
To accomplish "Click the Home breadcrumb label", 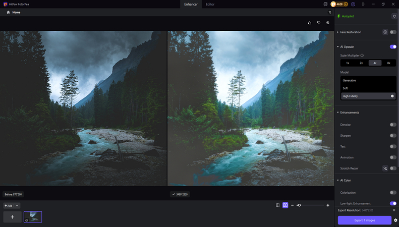I will click(16, 12).
